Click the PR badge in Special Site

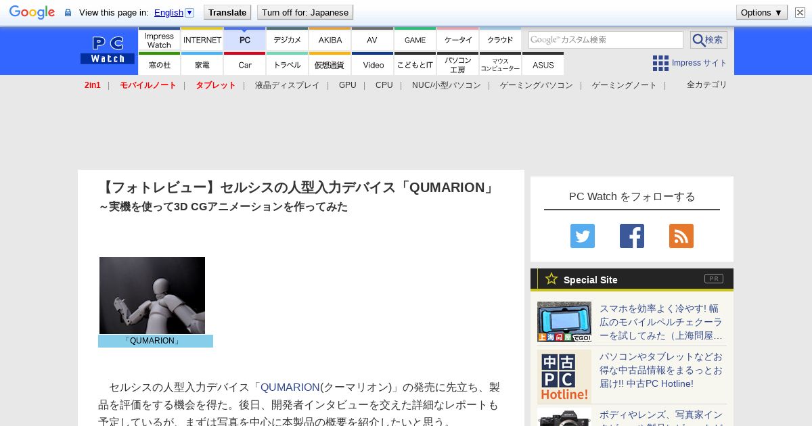tap(713, 279)
